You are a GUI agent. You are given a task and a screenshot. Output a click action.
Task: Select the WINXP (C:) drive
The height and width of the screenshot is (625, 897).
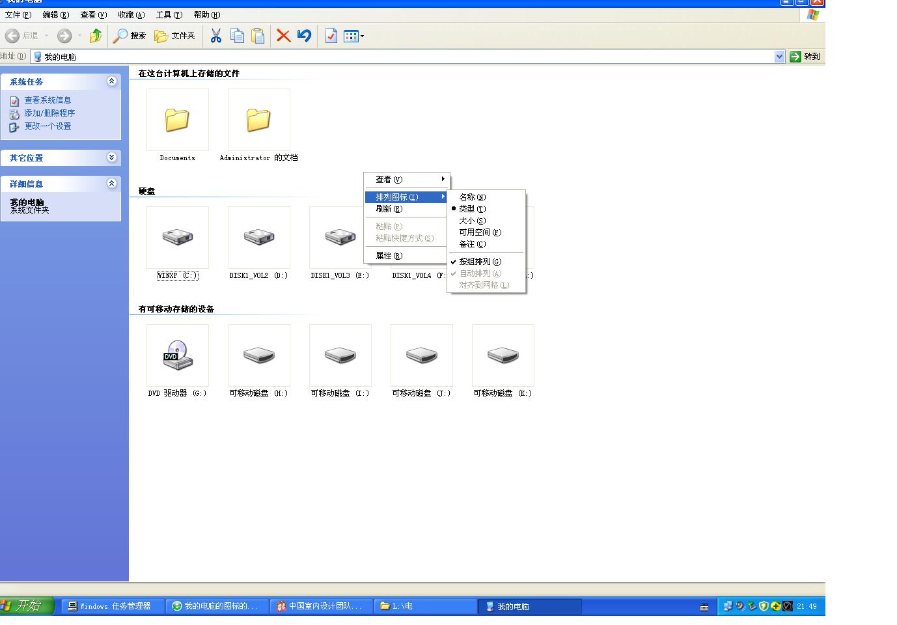pos(177,243)
